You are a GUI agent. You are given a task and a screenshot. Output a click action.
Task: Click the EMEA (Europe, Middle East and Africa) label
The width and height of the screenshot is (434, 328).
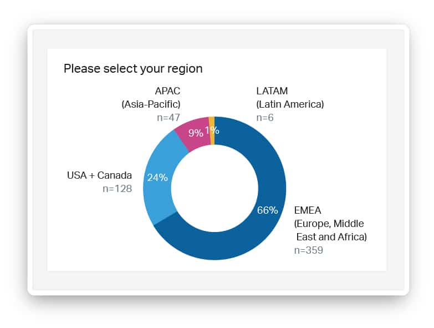point(330,224)
